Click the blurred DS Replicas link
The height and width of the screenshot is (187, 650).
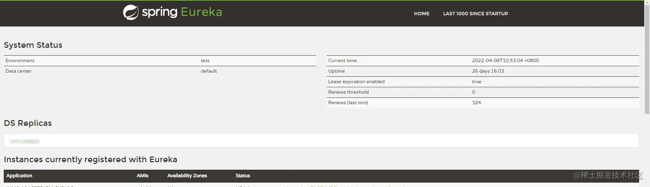[x=25, y=141]
